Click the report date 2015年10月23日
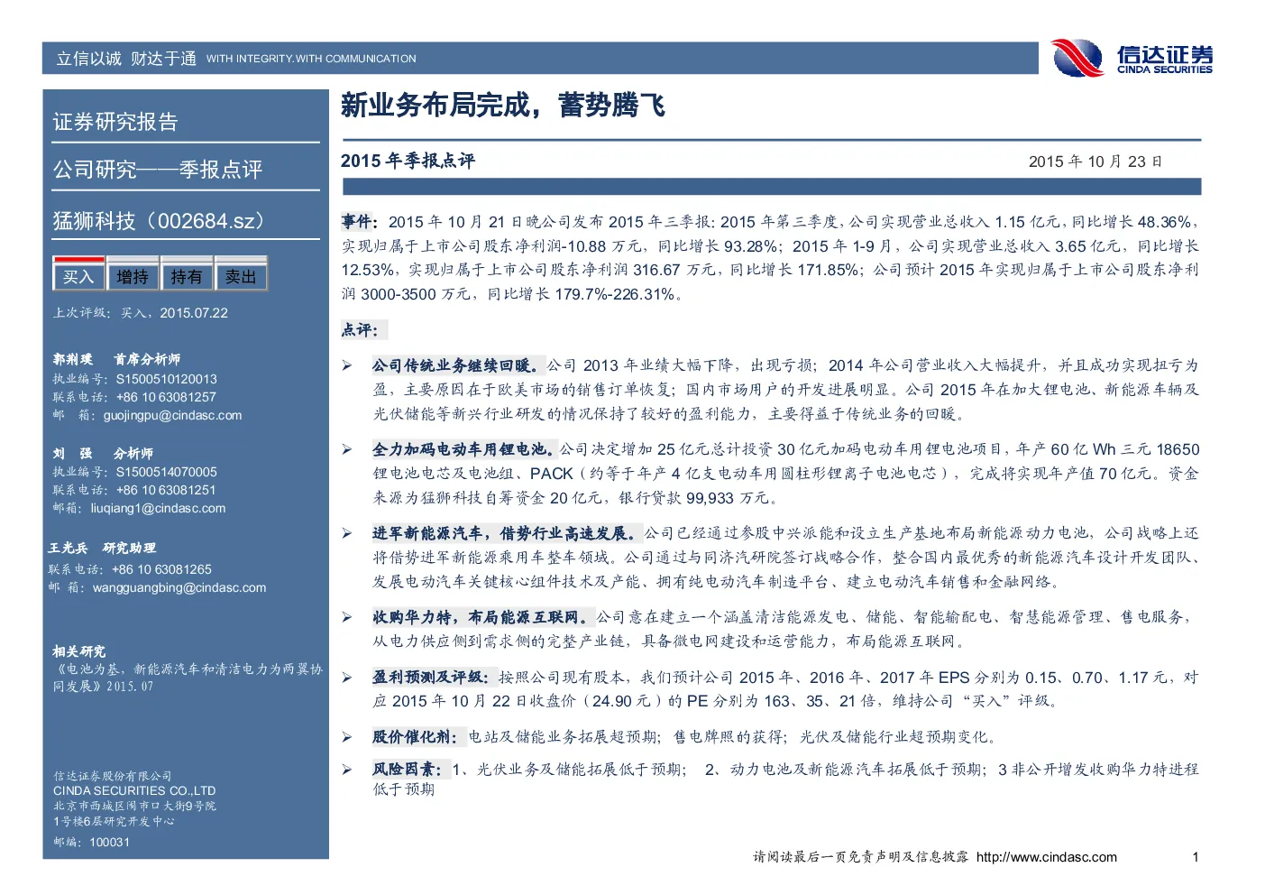The width and height of the screenshot is (1265, 895). [1095, 161]
